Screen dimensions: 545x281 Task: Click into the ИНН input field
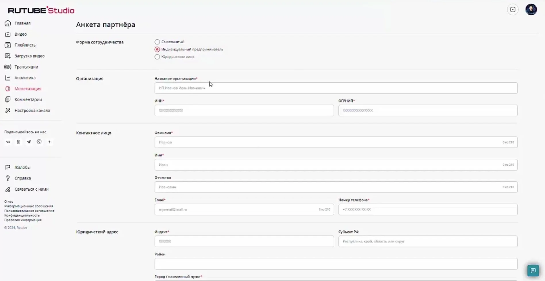click(x=244, y=111)
